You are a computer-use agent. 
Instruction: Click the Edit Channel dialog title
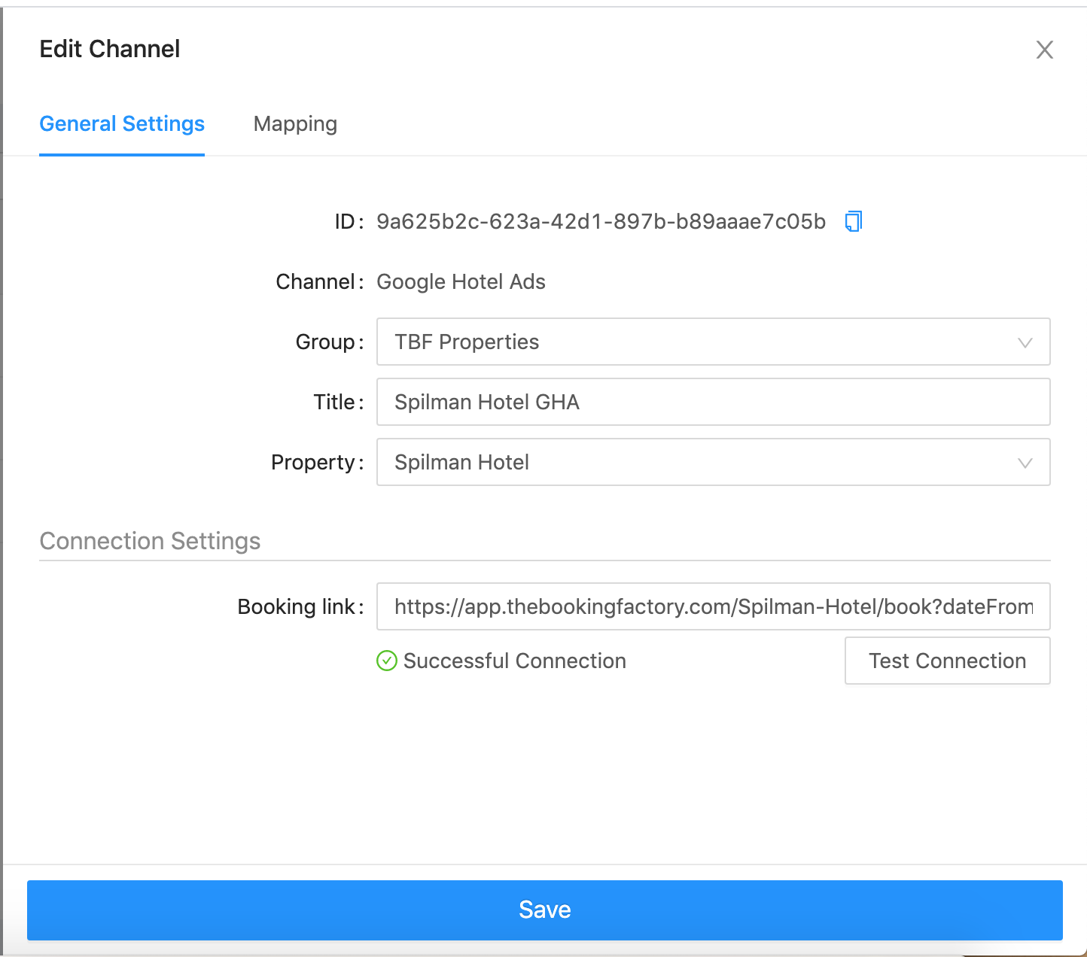(110, 49)
